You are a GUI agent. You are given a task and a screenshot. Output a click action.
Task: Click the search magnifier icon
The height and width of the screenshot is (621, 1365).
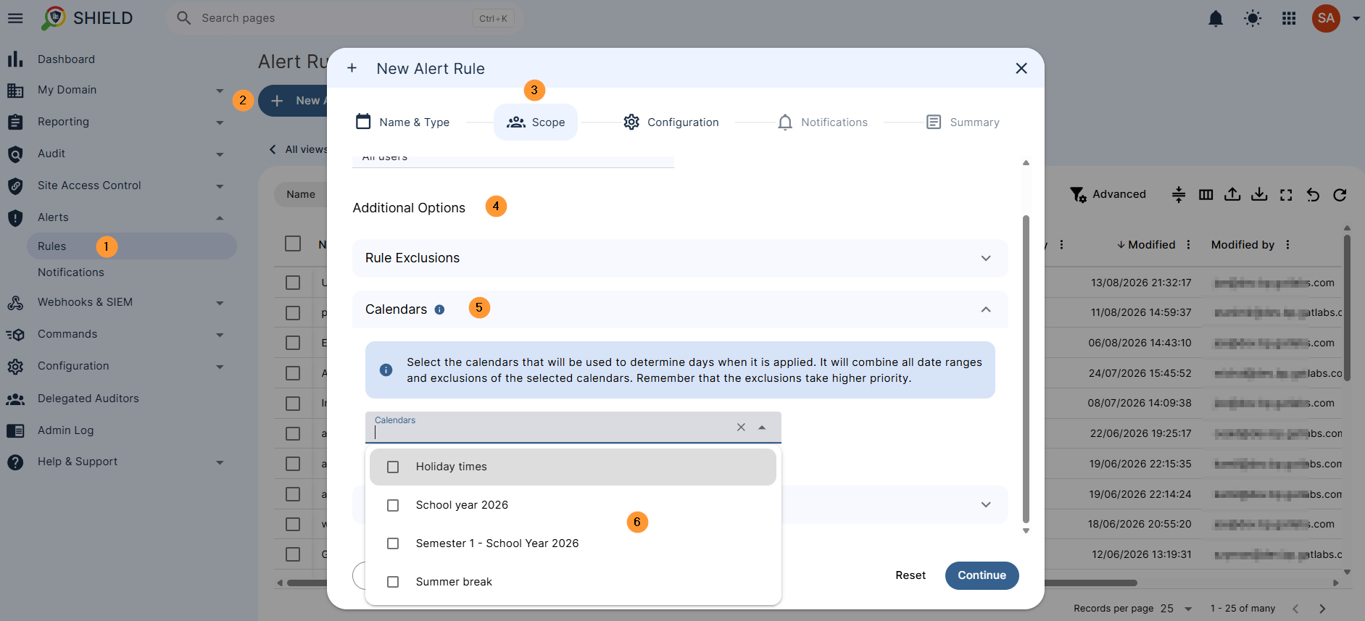pos(183,18)
